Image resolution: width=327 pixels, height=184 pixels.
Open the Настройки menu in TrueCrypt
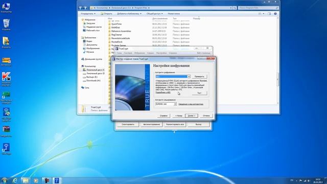161,53
